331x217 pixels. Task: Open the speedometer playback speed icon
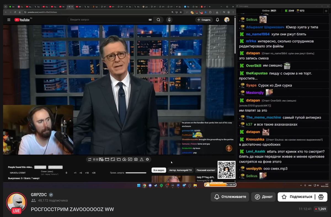coord(124,159)
